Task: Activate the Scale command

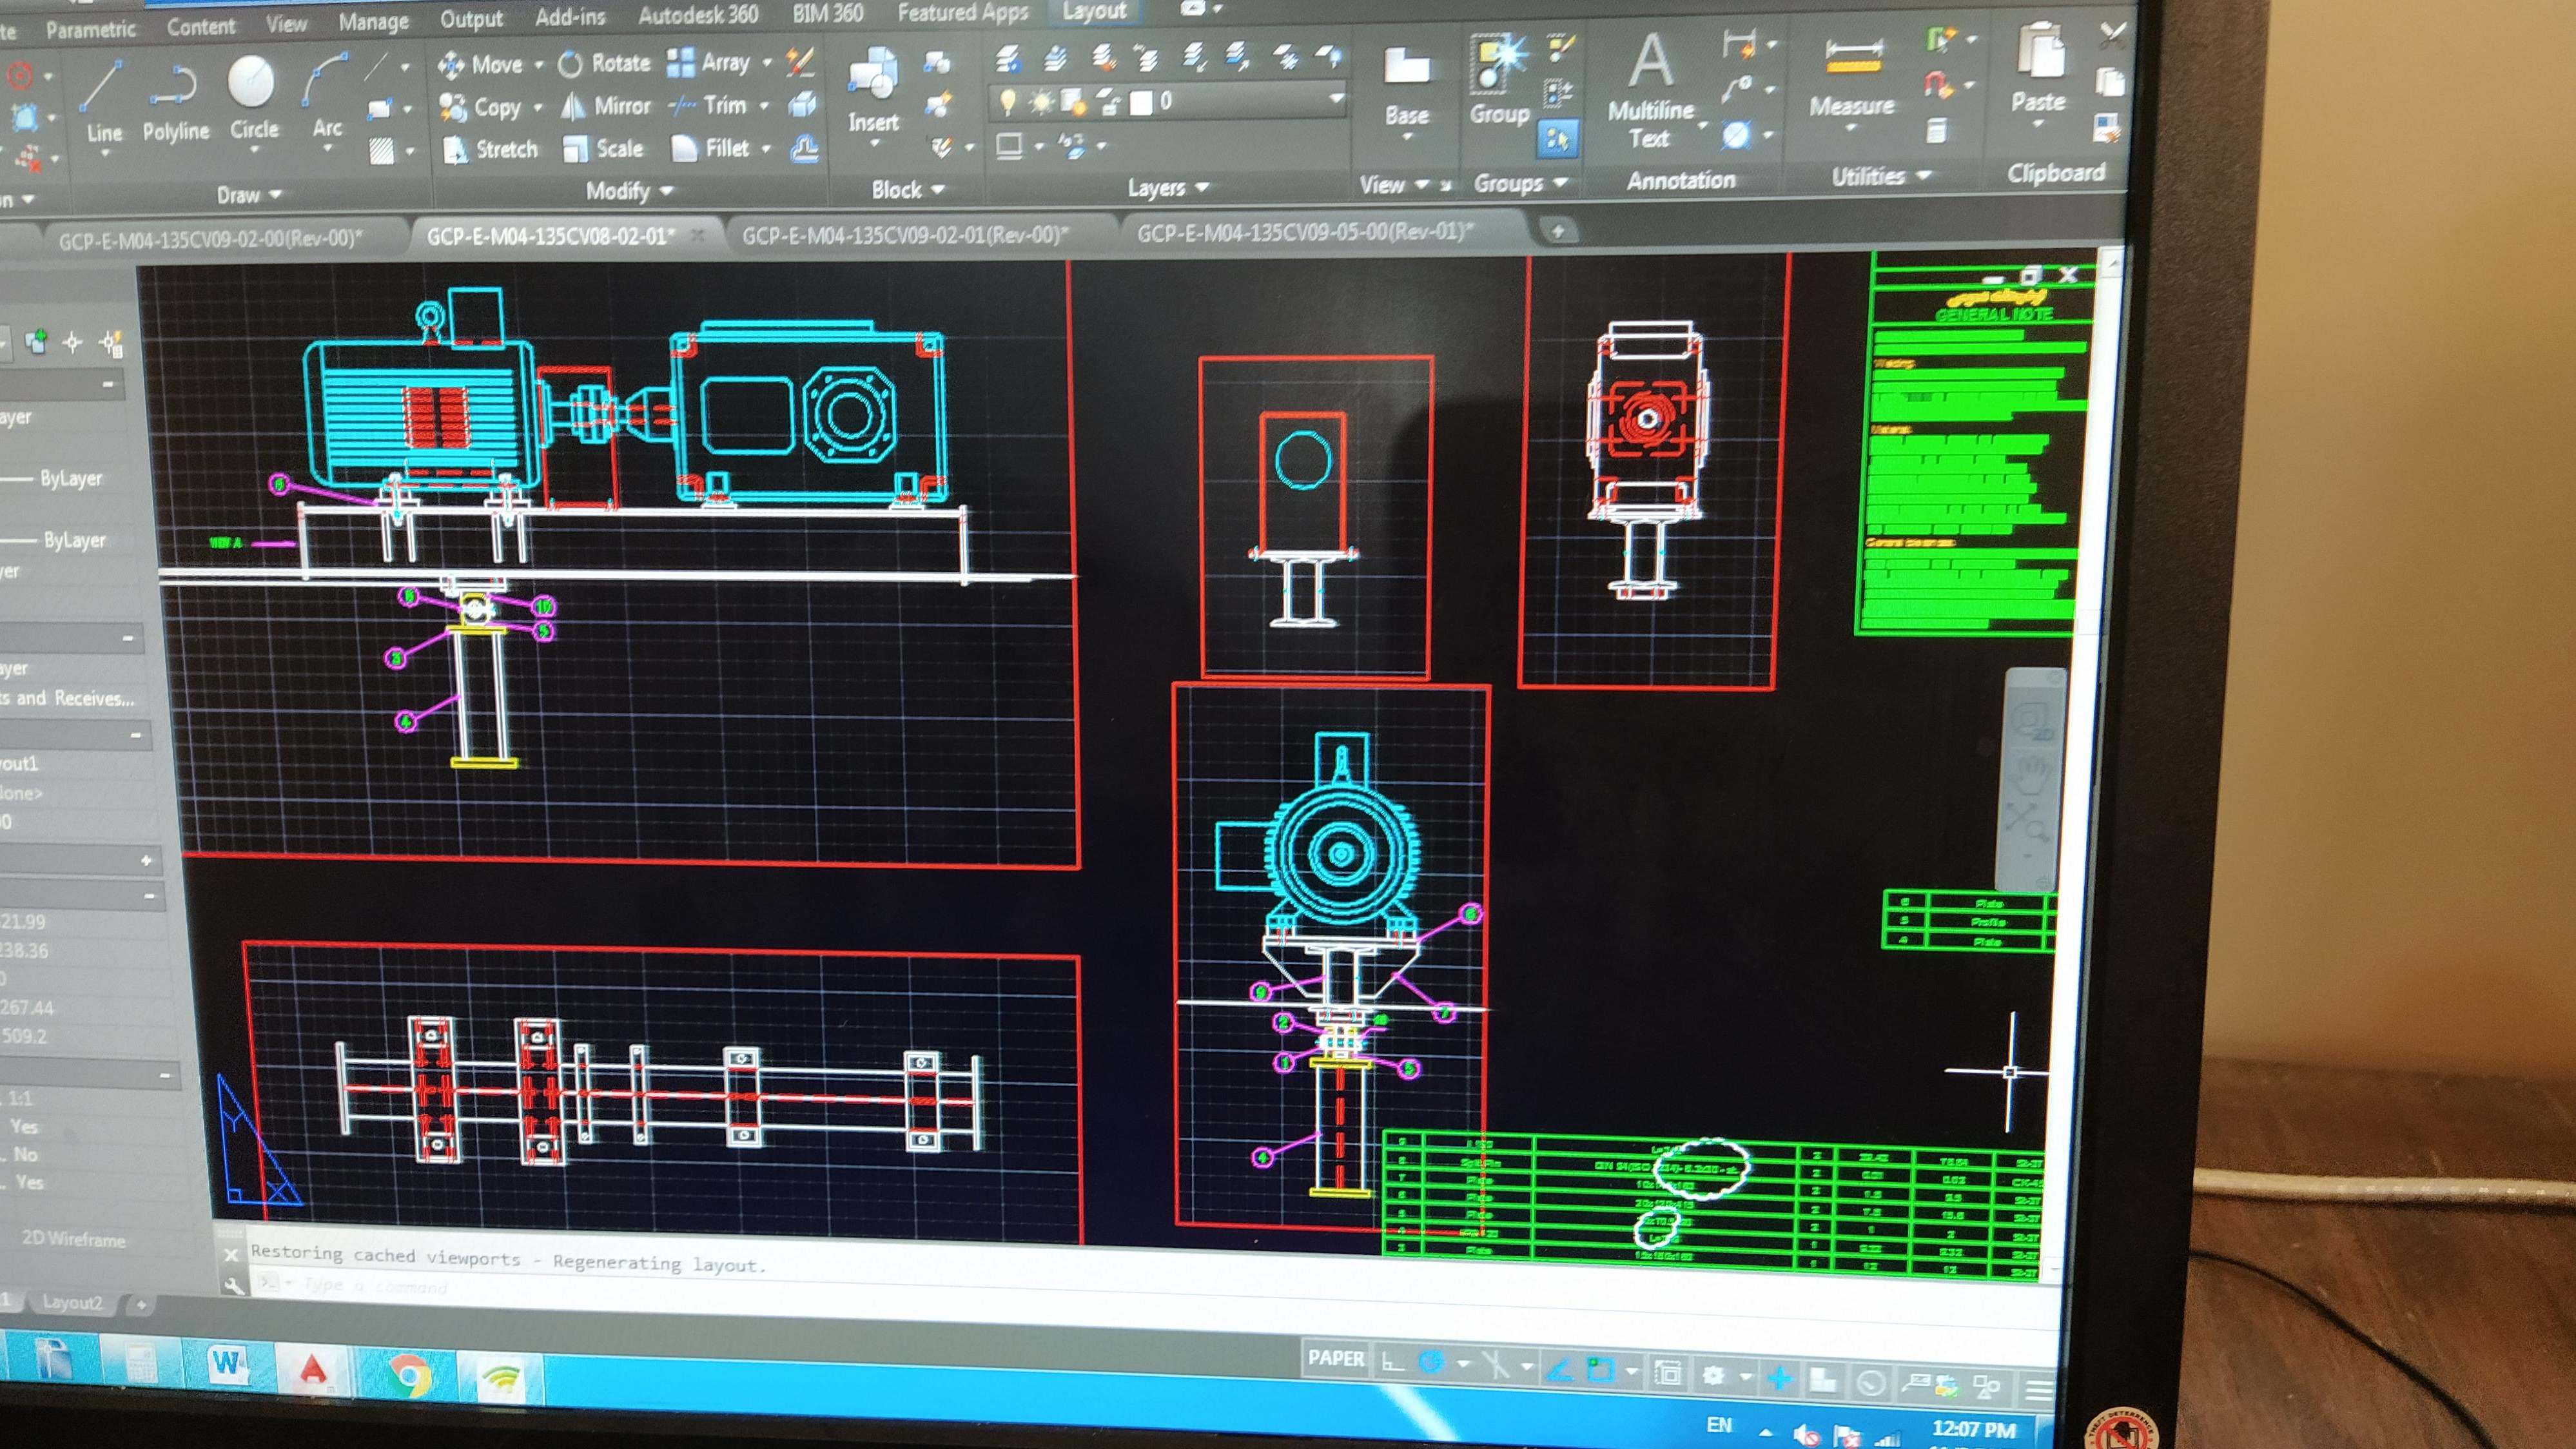Action: point(603,149)
